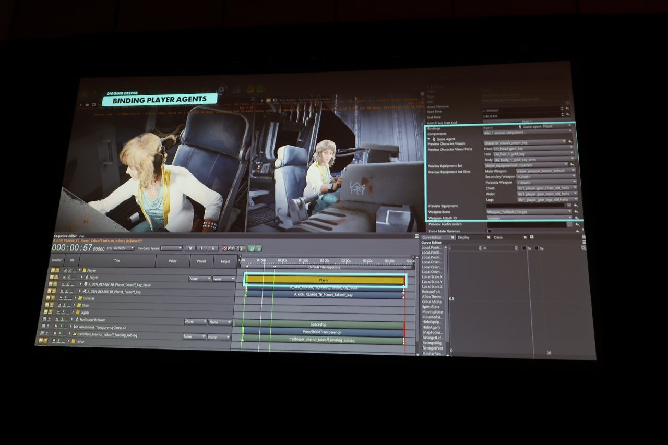Screen dimensions: 668x445
Task: Click the facial icon beside the Takeoff_Kay_facial track
Action: [87, 284]
